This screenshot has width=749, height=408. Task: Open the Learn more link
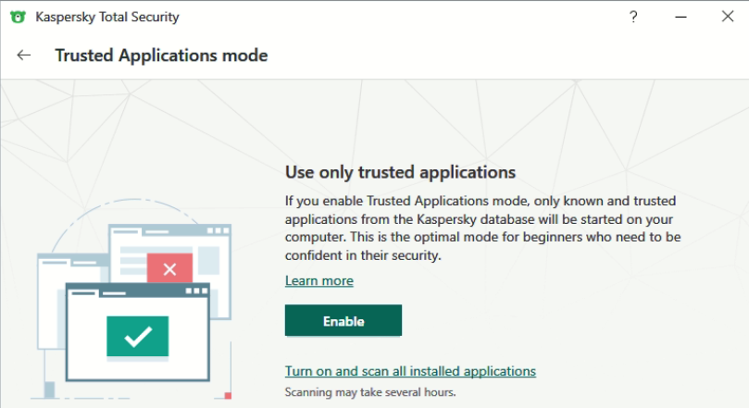(x=318, y=280)
